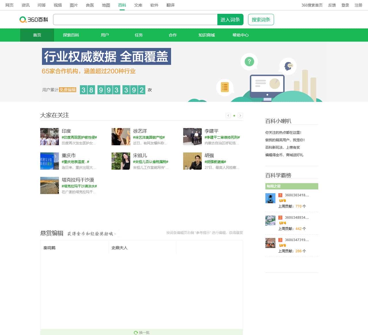Open user 360U303418... profile name
Screen dimensions: 368x335
coord(297,195)
